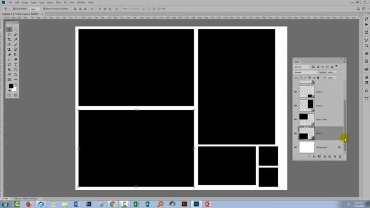370x208 pixels.
Task: Select the Healing Brush tool
Action: 9,44
